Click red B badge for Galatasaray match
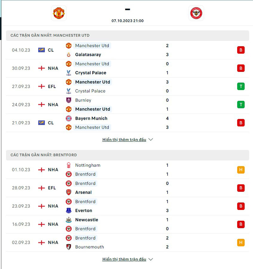253x269 pixels. click(241, 50)
